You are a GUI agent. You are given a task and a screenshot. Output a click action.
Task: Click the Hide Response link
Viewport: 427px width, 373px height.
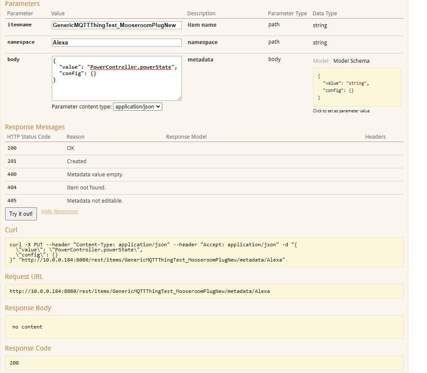(59, 212)
